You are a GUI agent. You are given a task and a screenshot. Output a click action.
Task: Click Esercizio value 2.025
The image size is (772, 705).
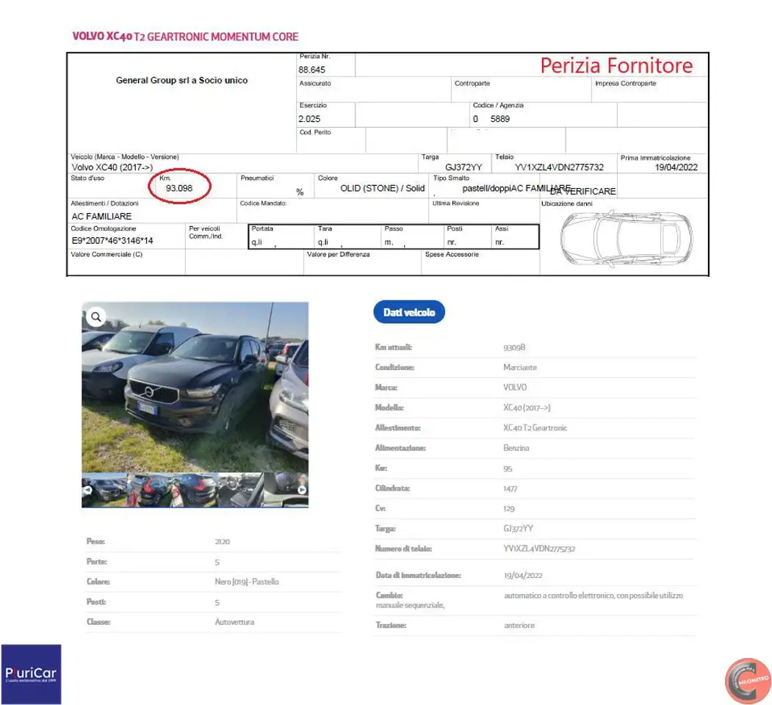click(309, 119)
